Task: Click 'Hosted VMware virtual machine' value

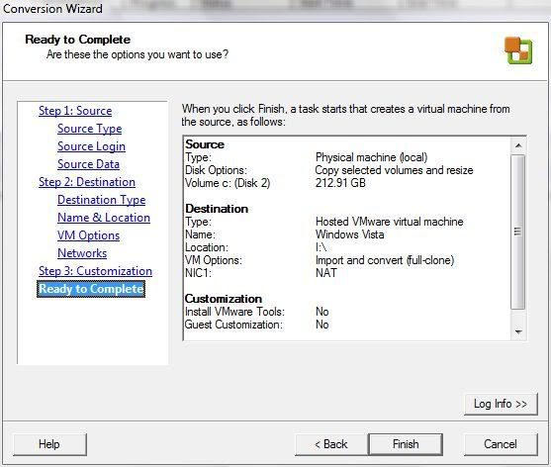Action: click(x=390, y=222)
